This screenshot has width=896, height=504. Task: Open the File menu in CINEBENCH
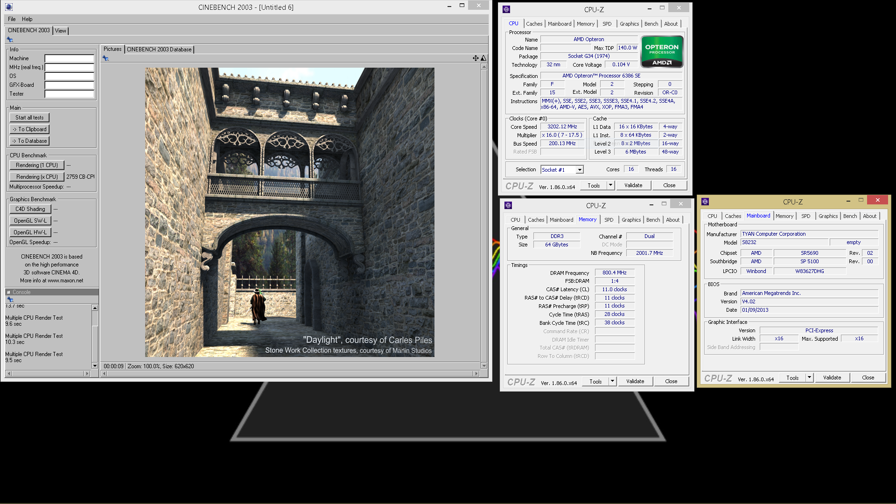click(12, 19)
